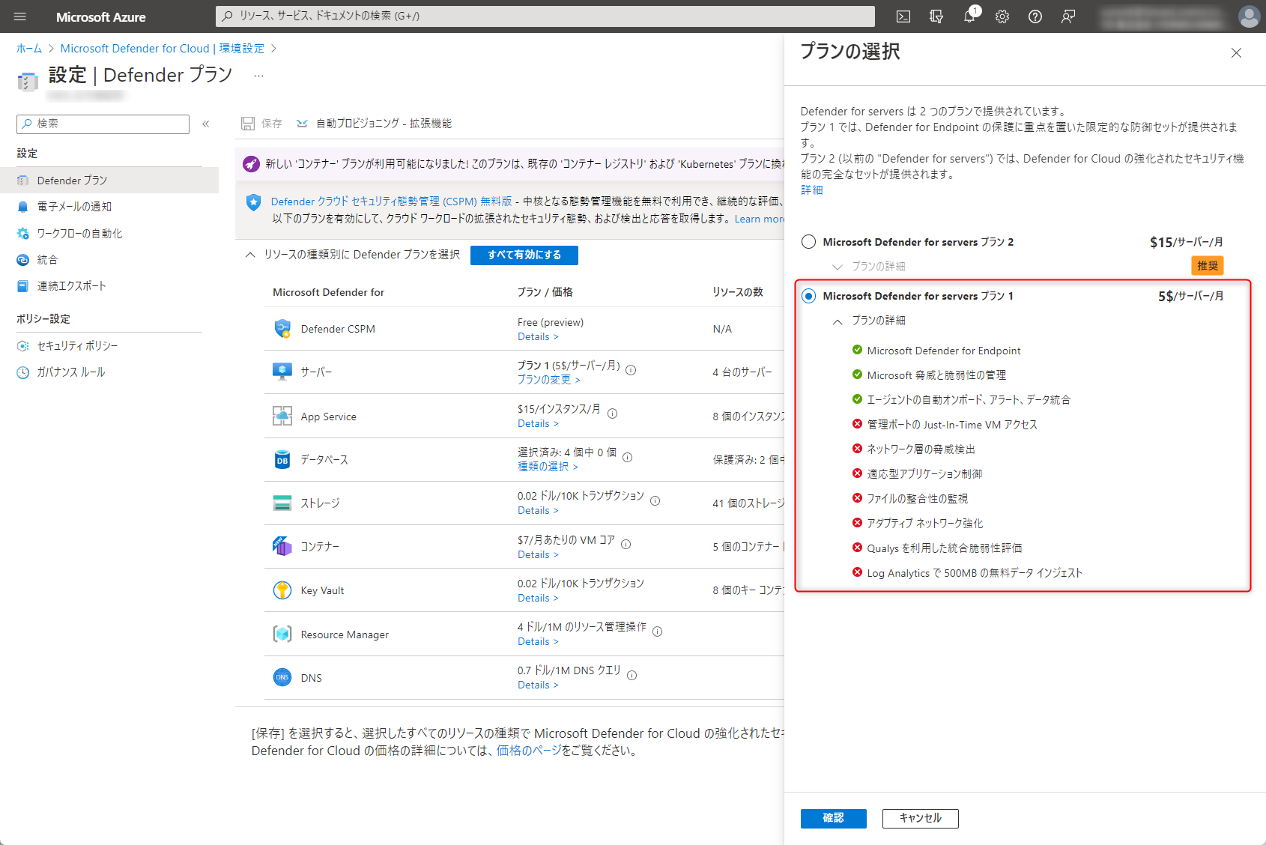The image size is (1266, 845).
Task: Open the Azure portal hamburger menu
Action: [20, 16]
